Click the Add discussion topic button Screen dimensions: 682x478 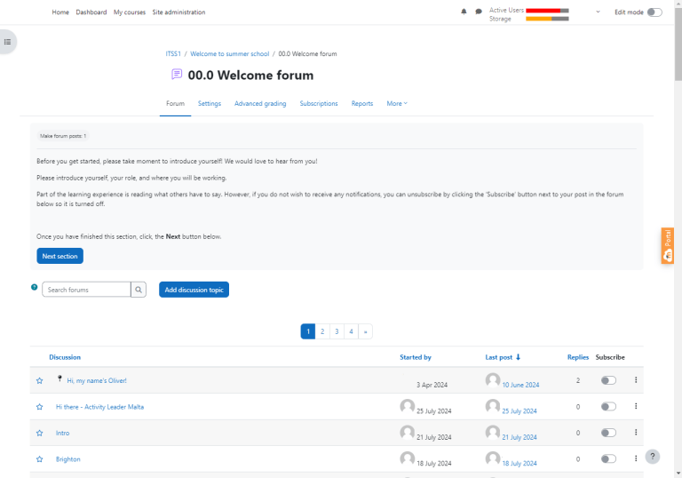(194, 290)
